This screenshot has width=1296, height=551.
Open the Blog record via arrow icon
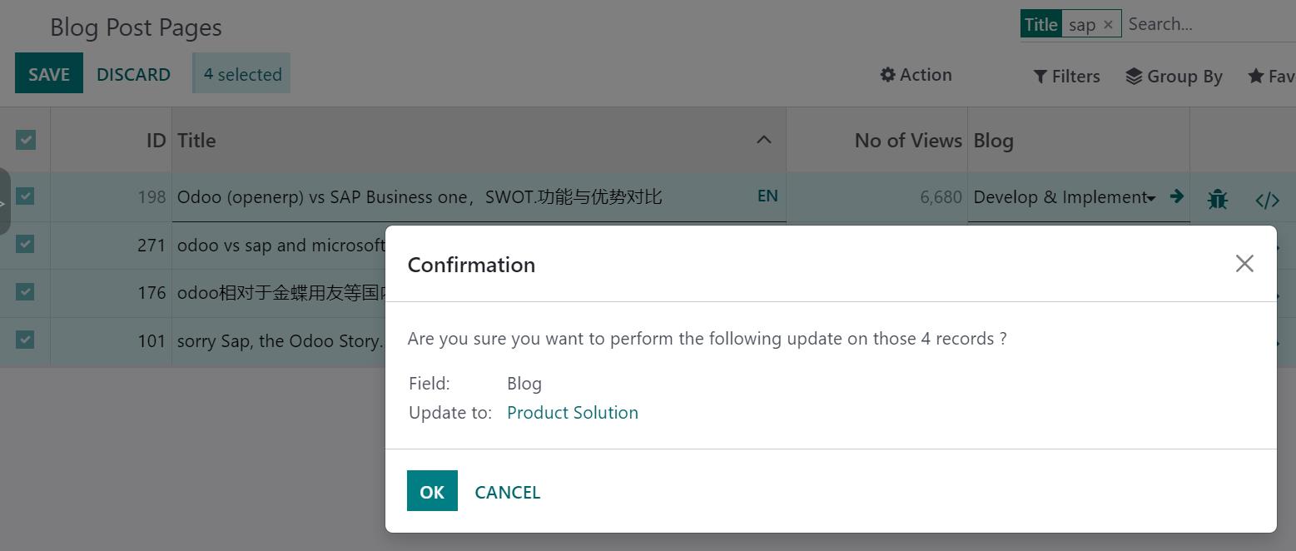1176,196
